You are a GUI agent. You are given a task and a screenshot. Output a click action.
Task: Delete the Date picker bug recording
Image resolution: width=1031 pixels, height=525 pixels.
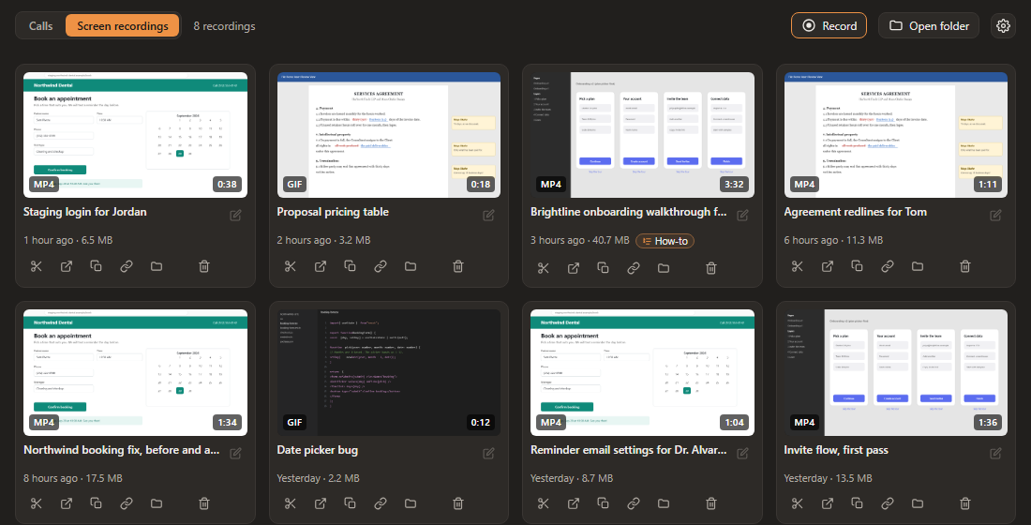pos(457,503)
